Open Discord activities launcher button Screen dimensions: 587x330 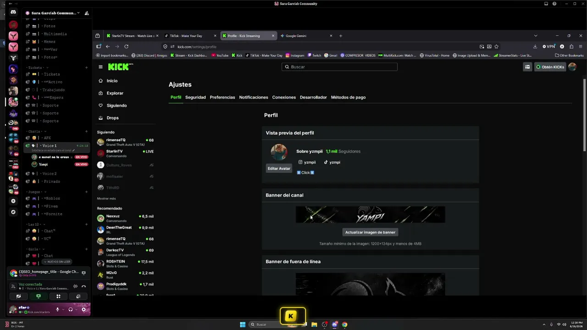pos(58,296)
